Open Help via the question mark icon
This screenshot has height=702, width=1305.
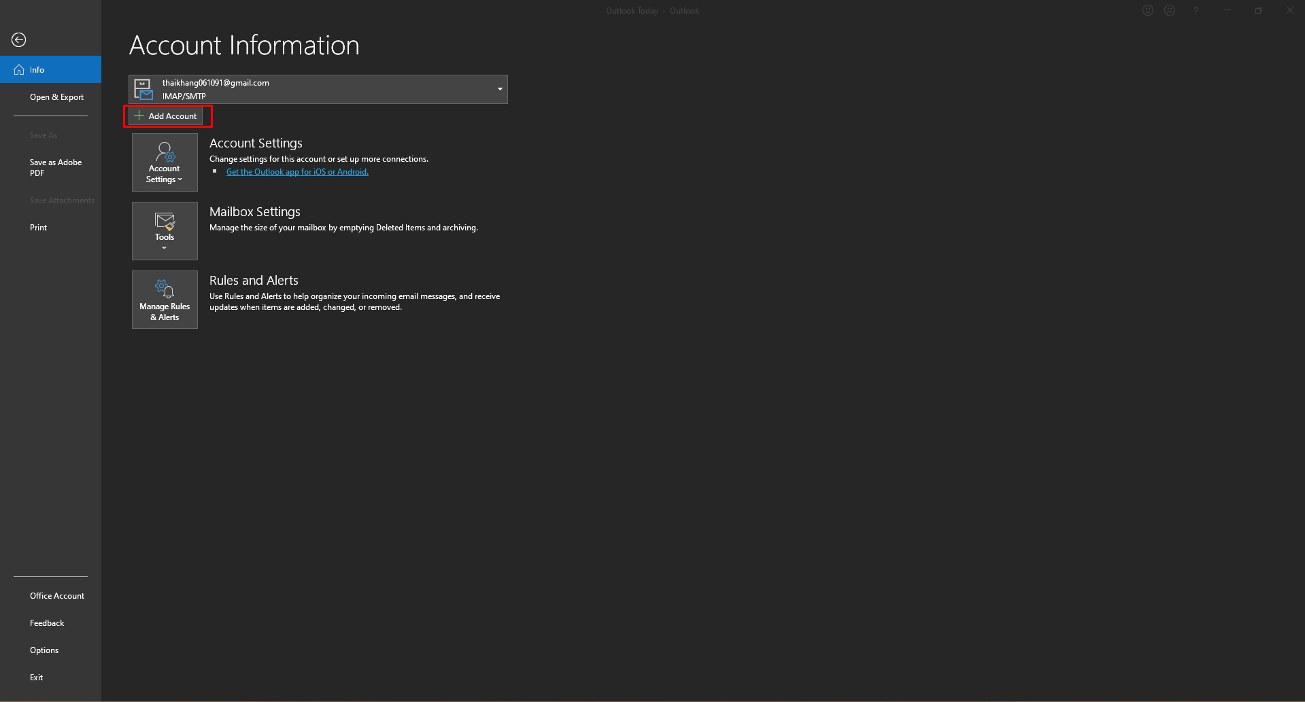(1196, 10)
